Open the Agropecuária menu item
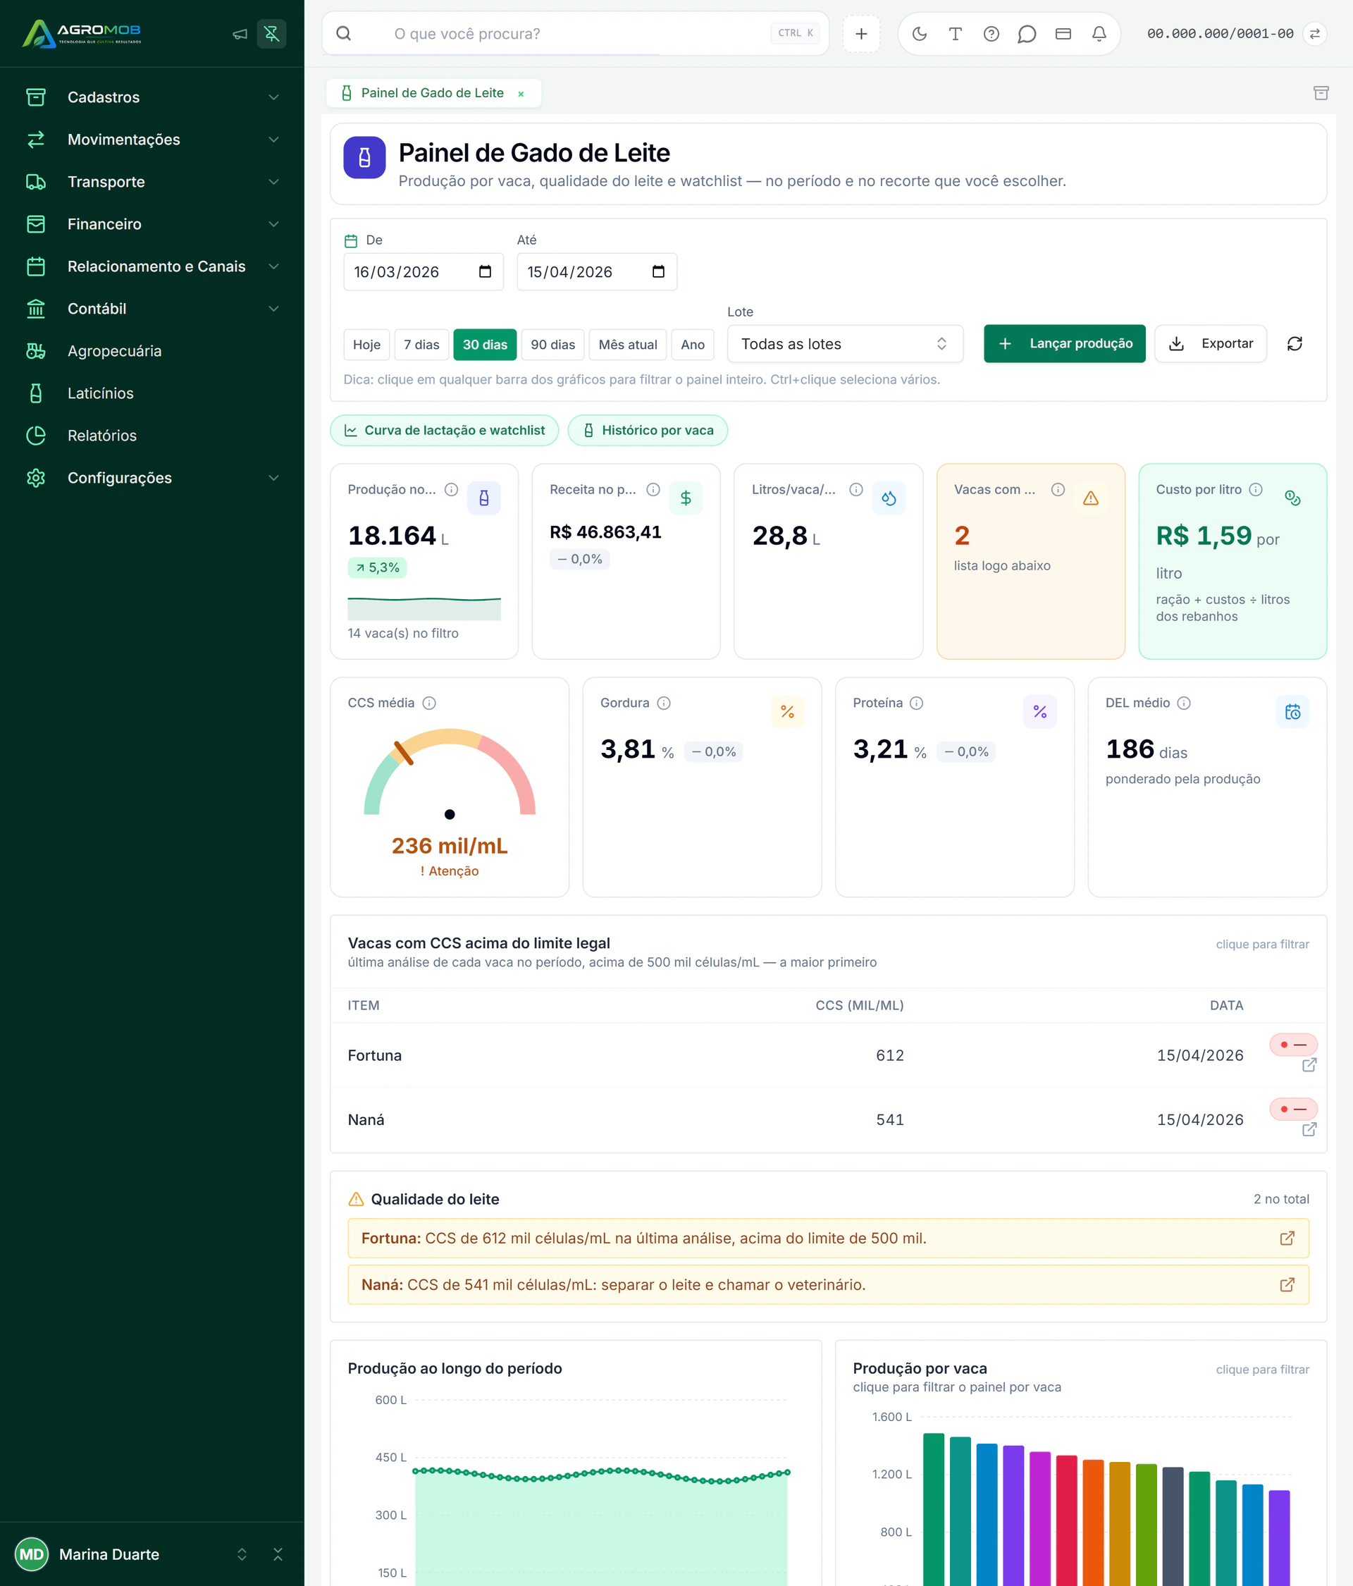This screenshot has width=1353, height=1586. pos(152,350)
